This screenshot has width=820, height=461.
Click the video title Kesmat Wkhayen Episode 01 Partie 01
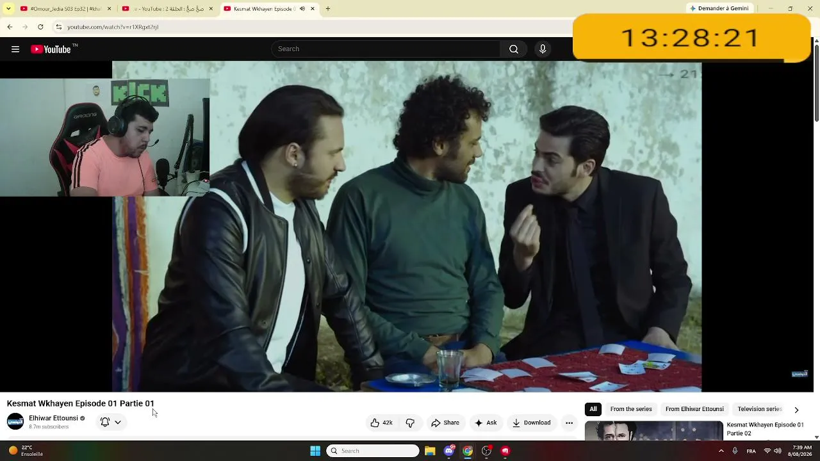[81, 403]
